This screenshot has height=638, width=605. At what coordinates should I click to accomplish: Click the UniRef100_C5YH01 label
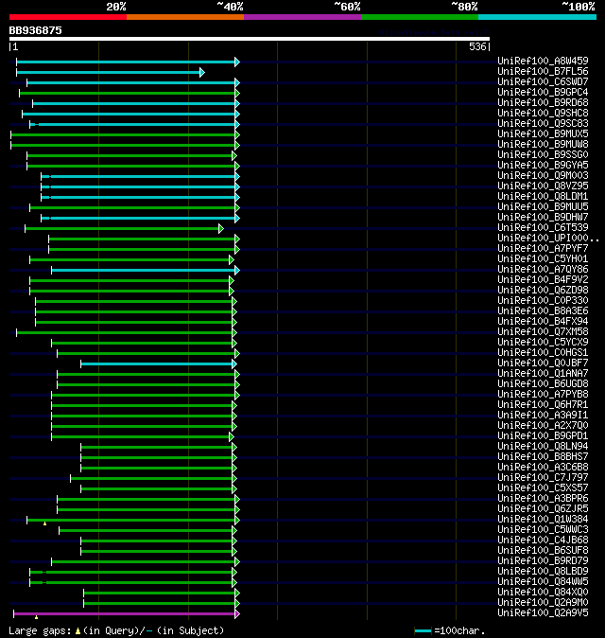(x=543, y=259)
